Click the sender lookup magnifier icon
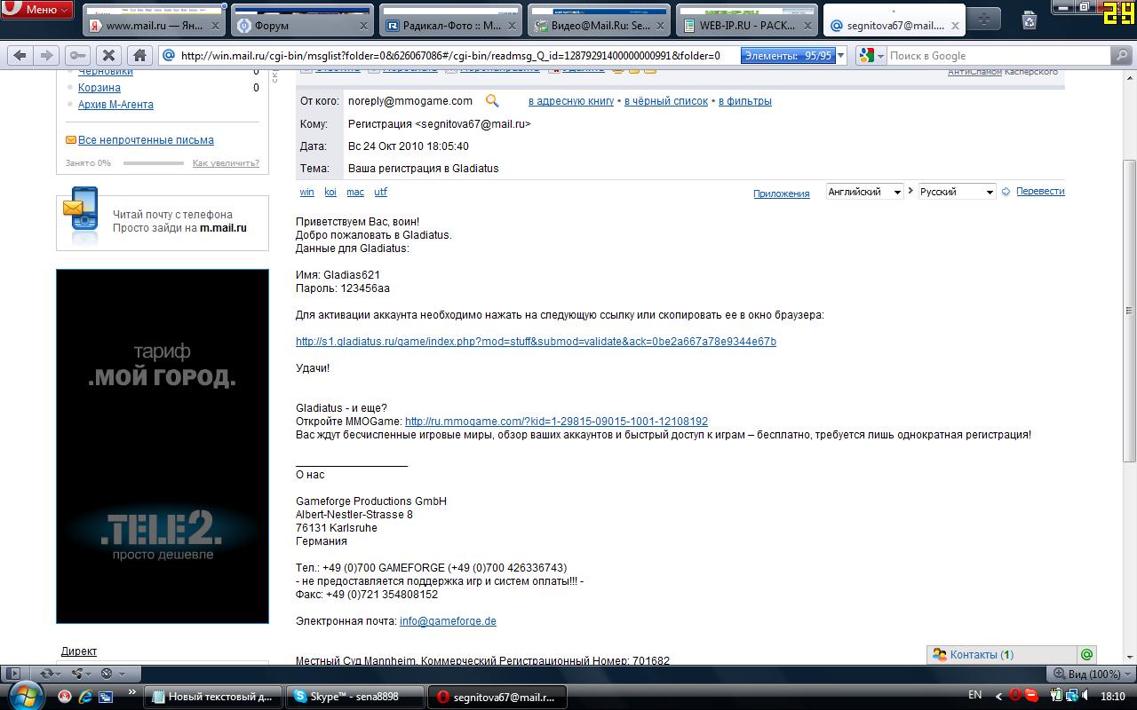The image size is (1137, 710). [491, 101]
